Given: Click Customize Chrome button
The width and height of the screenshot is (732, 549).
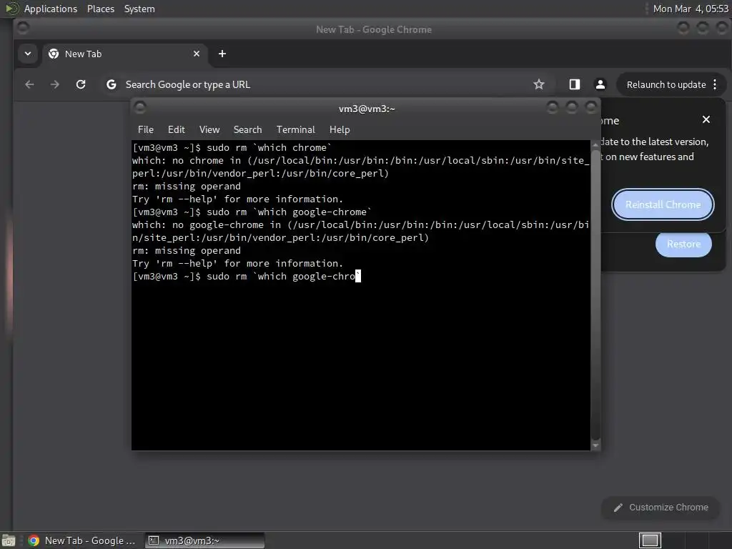Looking at the screenshot, I should [x=661, y=508].
